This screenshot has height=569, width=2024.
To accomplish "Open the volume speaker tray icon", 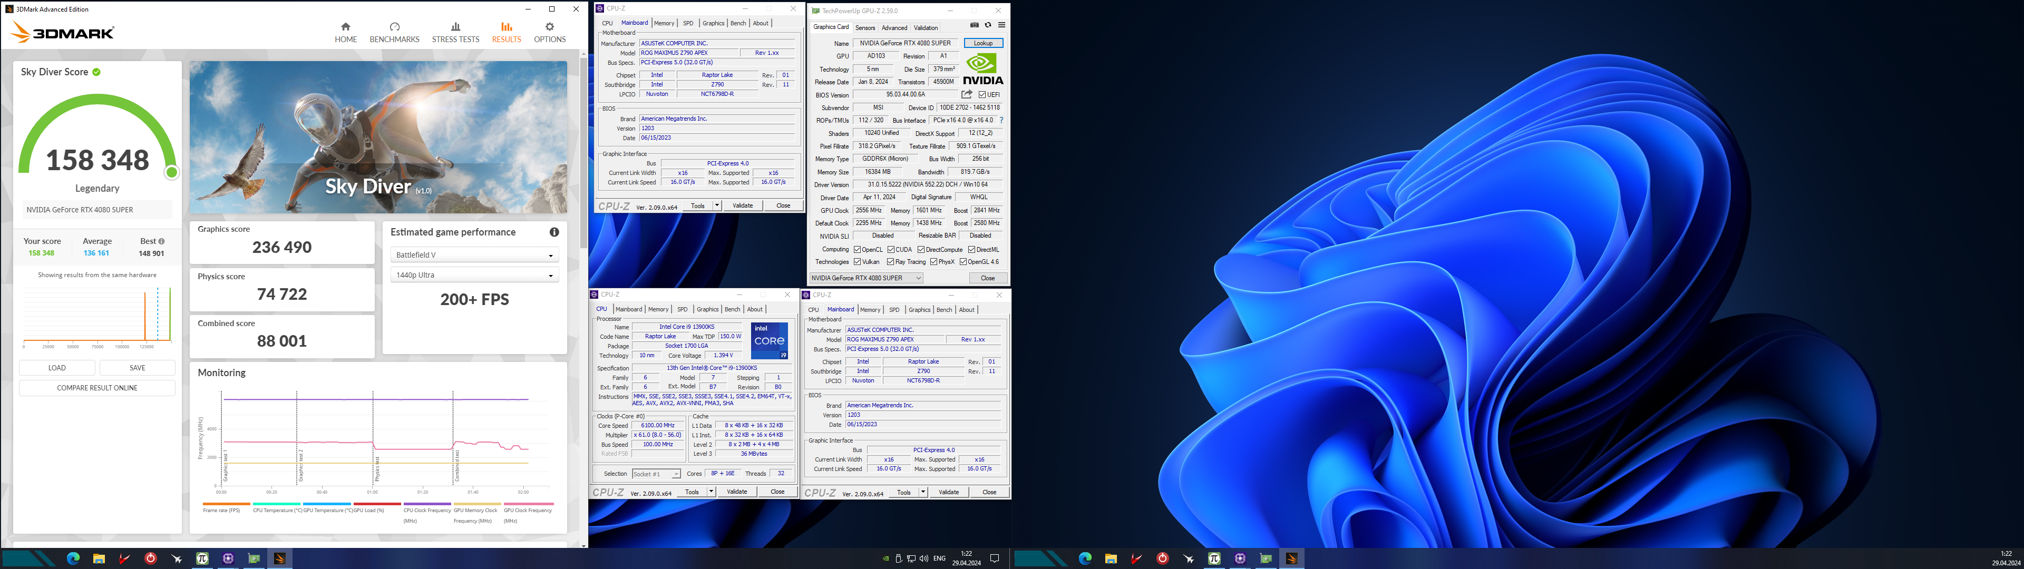I will pos(923,559).
